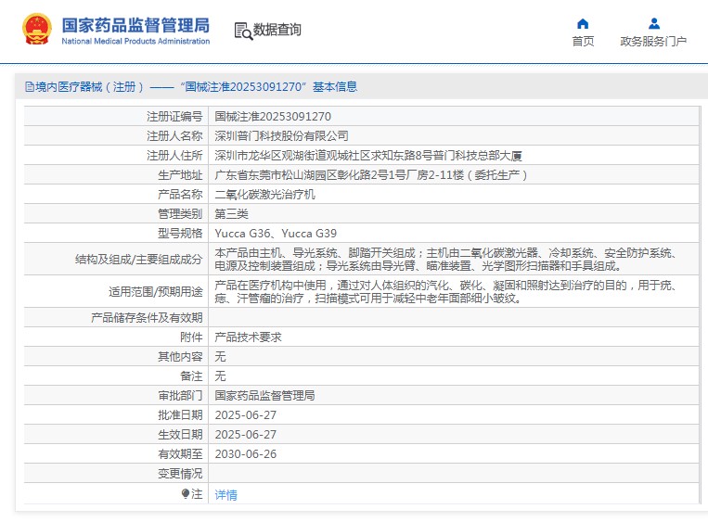Viewport: 708px width, 522px height.
Task: Click the 首页 home icon
Action: click(x=583, y=23)
